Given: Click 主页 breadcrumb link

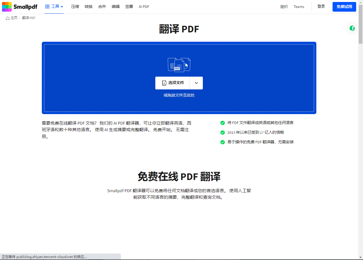Looking at the screenshot, I should [x=14, y=18].
